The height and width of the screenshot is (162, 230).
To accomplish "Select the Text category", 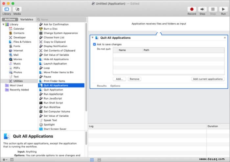I will (x=16, y=77).
